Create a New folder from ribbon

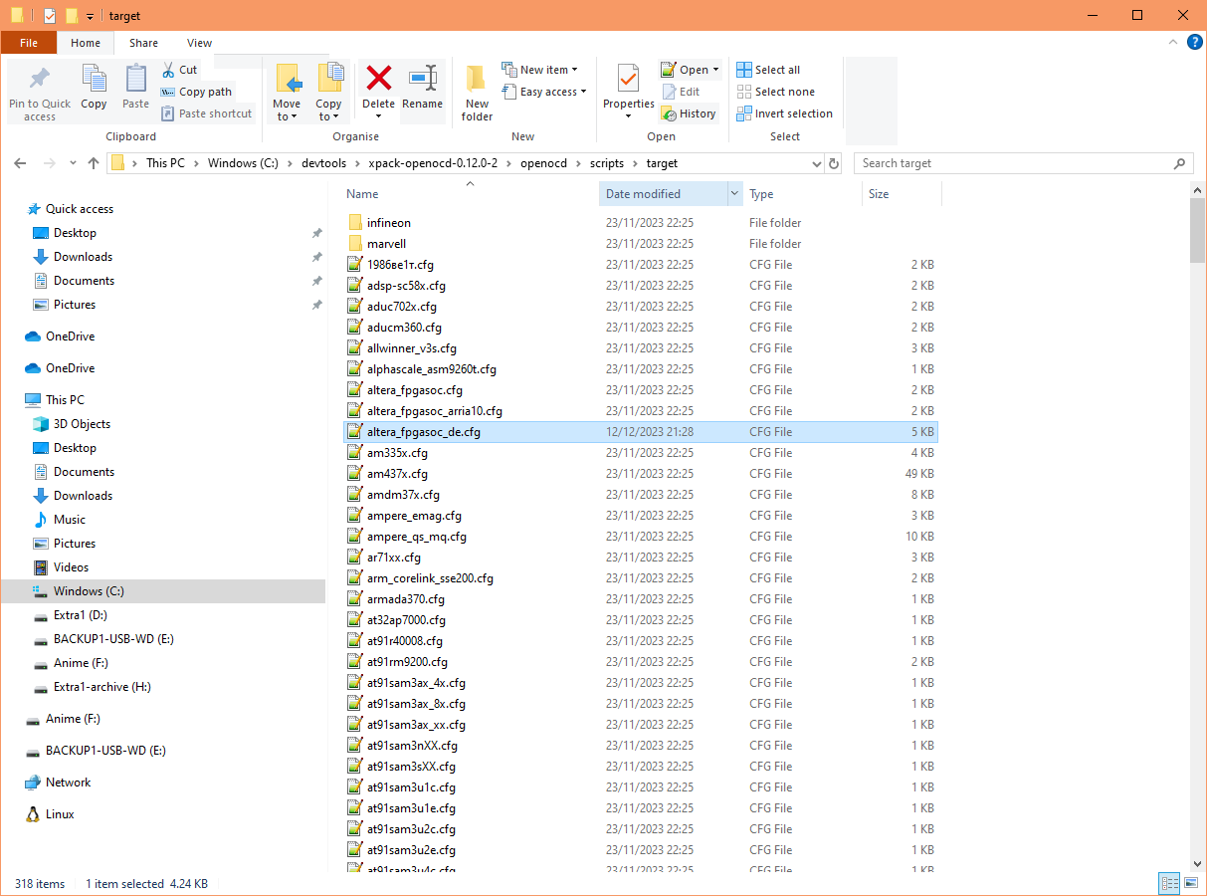(477, 90)
